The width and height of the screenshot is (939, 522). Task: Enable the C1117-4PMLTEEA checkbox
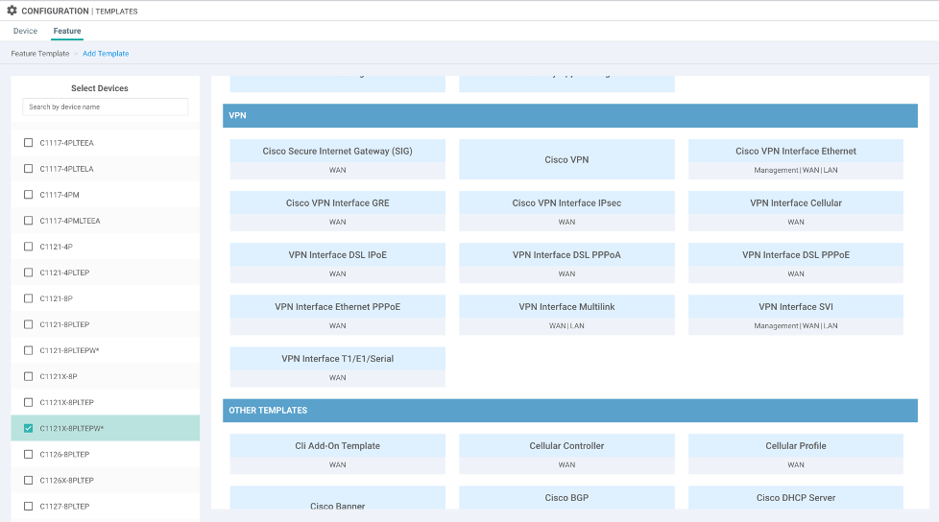coord(28,221)
